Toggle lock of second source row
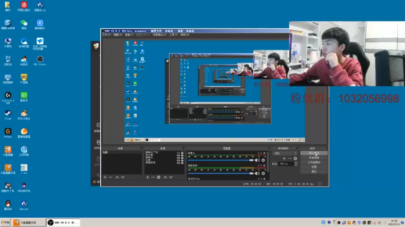 tap(182, 155)
